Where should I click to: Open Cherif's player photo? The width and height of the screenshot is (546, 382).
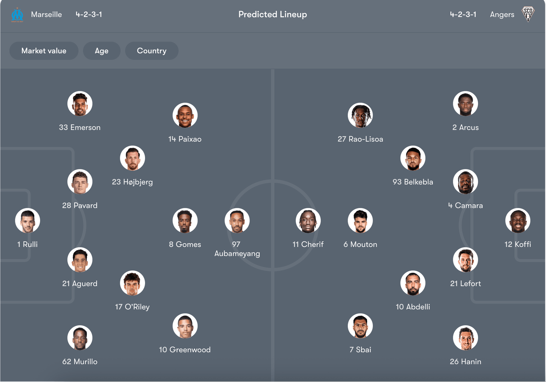pyautogui.click(x=308, y=220)
